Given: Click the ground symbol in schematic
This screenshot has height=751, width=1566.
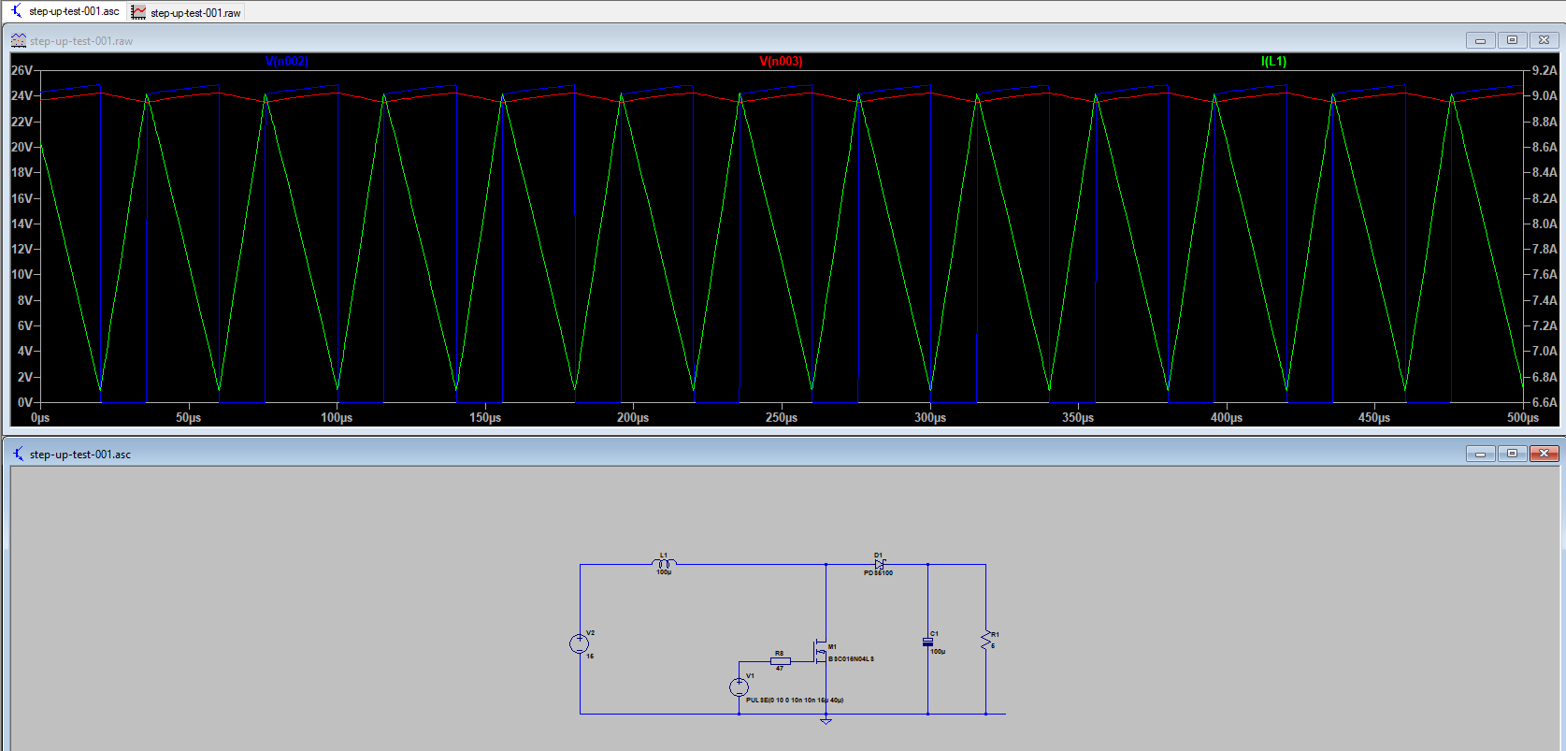Looking at the screenshot, I should pyautogui.click(x=826, y=720).
